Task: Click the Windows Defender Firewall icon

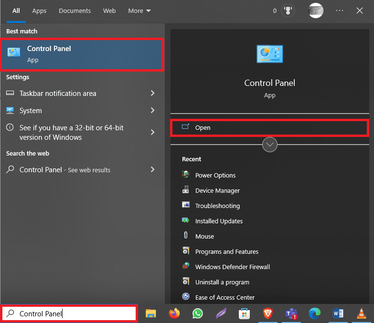Action: point(186,266)
